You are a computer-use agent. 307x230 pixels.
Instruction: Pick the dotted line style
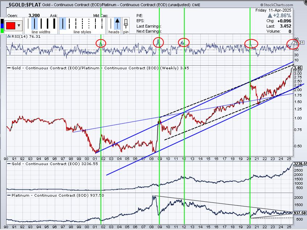pyautogui.click(x=89, y=24)
